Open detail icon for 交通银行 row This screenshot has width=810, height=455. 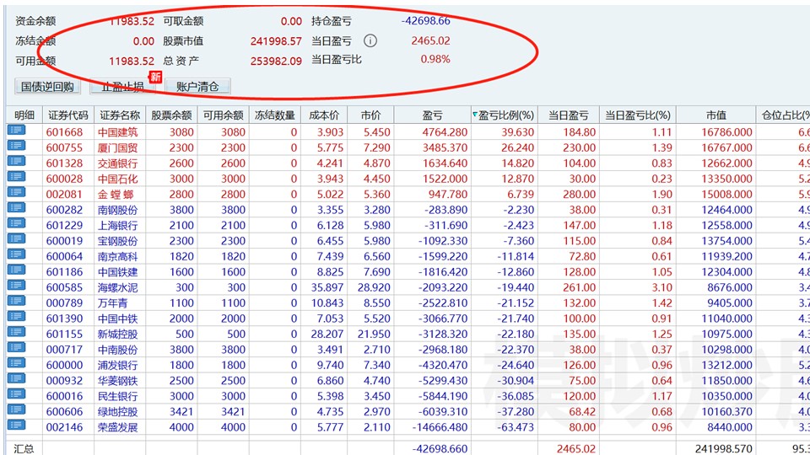pyautogui.click(x=17, y=161)
